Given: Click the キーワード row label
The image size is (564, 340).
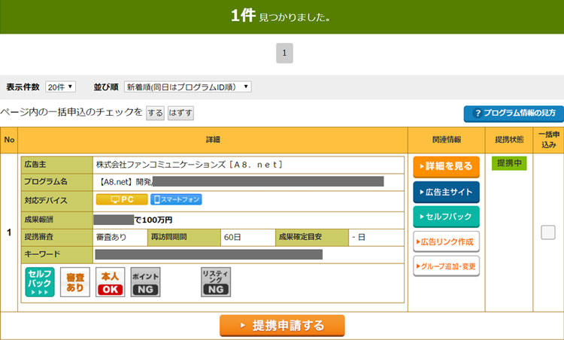Looking at the screenshot, I should (x=57, y=254).
